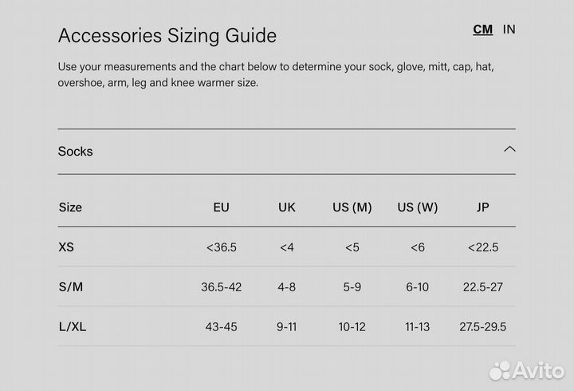Click the EU value 36.5-42
The width and height of the screenshot is (574, 391).
point(221,287)
